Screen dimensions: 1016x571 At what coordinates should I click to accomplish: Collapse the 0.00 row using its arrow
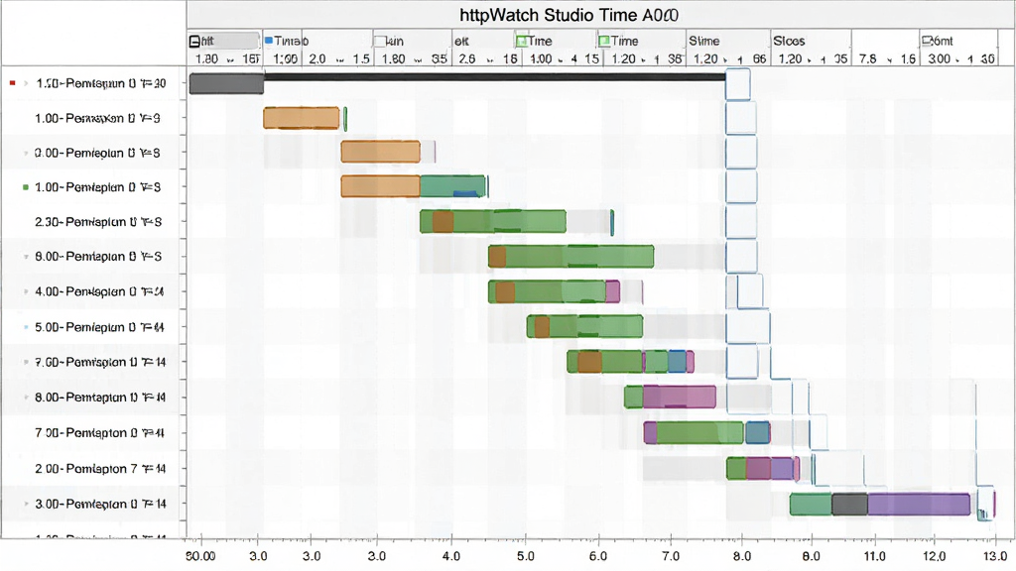[x=26, y=154]
